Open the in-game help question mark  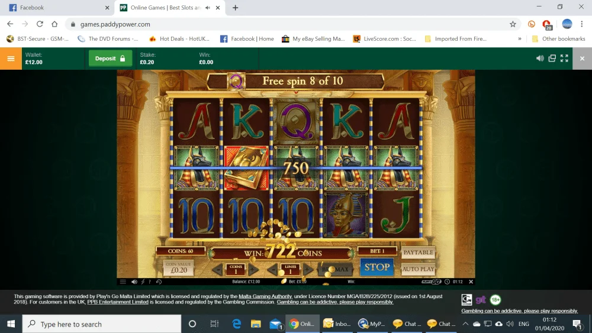[x=150, y=282]
